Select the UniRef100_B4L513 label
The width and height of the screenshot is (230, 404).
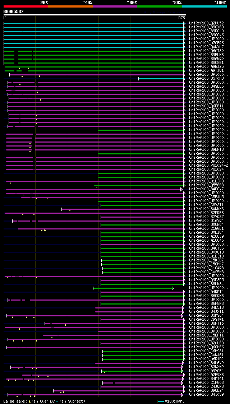(206, 308)
